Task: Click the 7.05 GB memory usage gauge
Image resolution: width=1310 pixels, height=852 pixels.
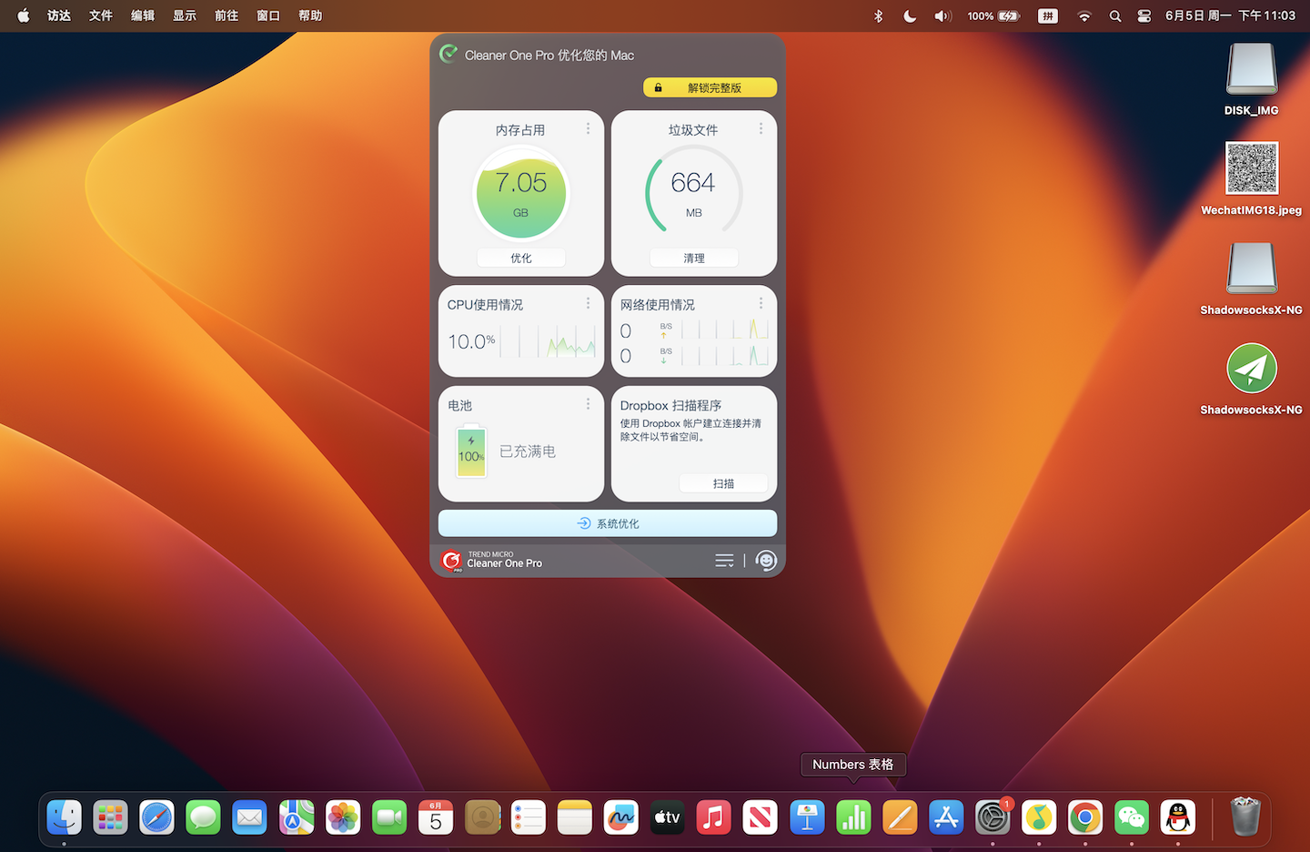Action: click(x=521, y=193)
